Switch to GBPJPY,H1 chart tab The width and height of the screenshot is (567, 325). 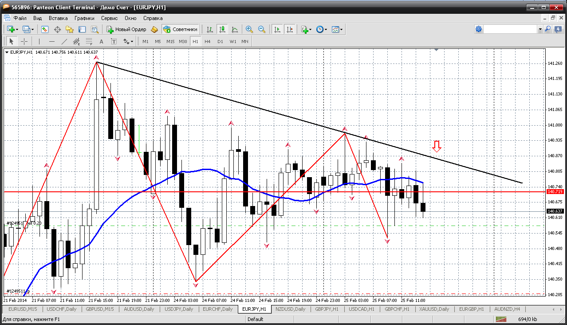pyautogui.click(x=327, y=309)
